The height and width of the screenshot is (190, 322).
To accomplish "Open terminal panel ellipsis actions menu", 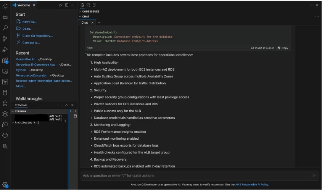I will tap(61, 105).
